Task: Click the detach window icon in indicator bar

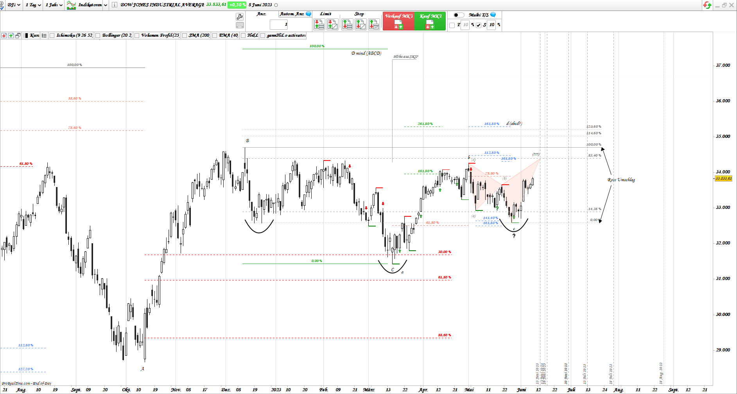Action: click(18, 36)
